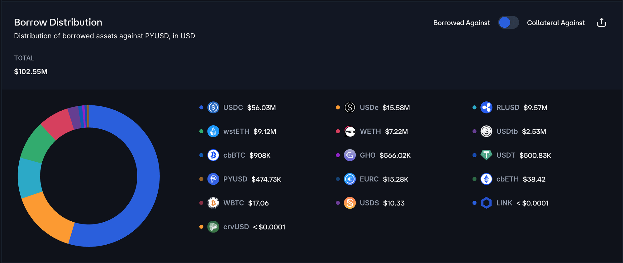Click the WETH token icon
623x263 pixels.
350,131
